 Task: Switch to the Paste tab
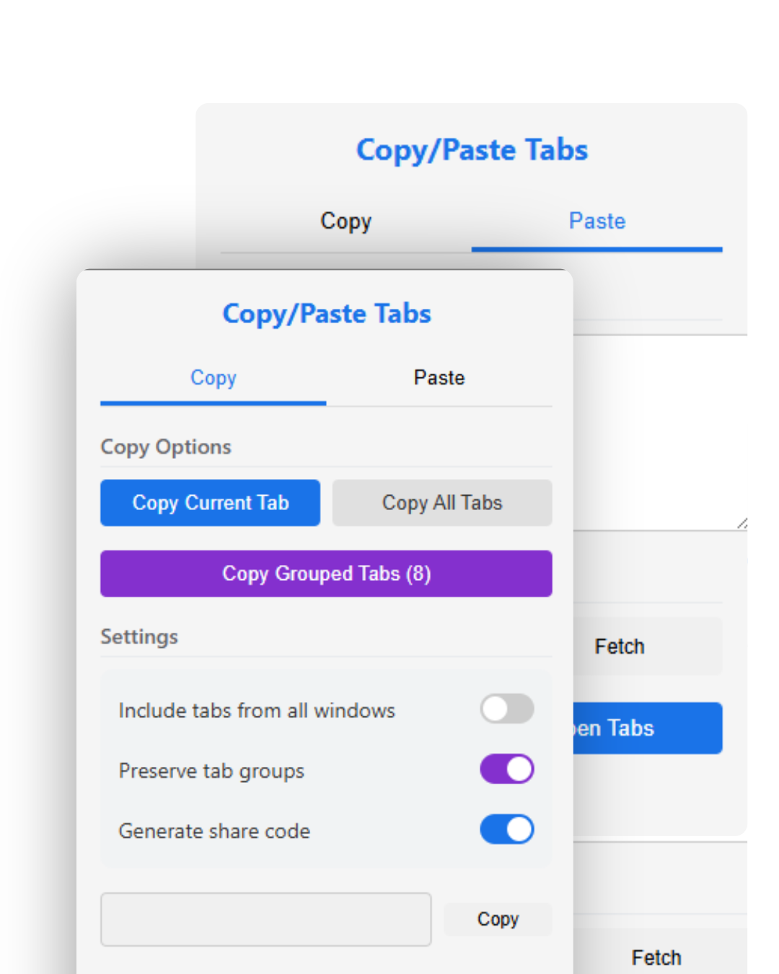(x=439, y=377)
